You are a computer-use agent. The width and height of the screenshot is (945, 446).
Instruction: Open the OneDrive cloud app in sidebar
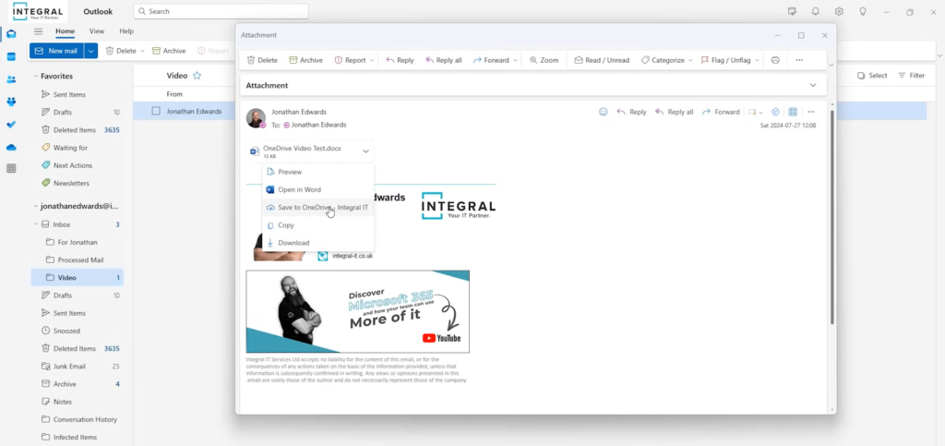(x=11, y=147)
